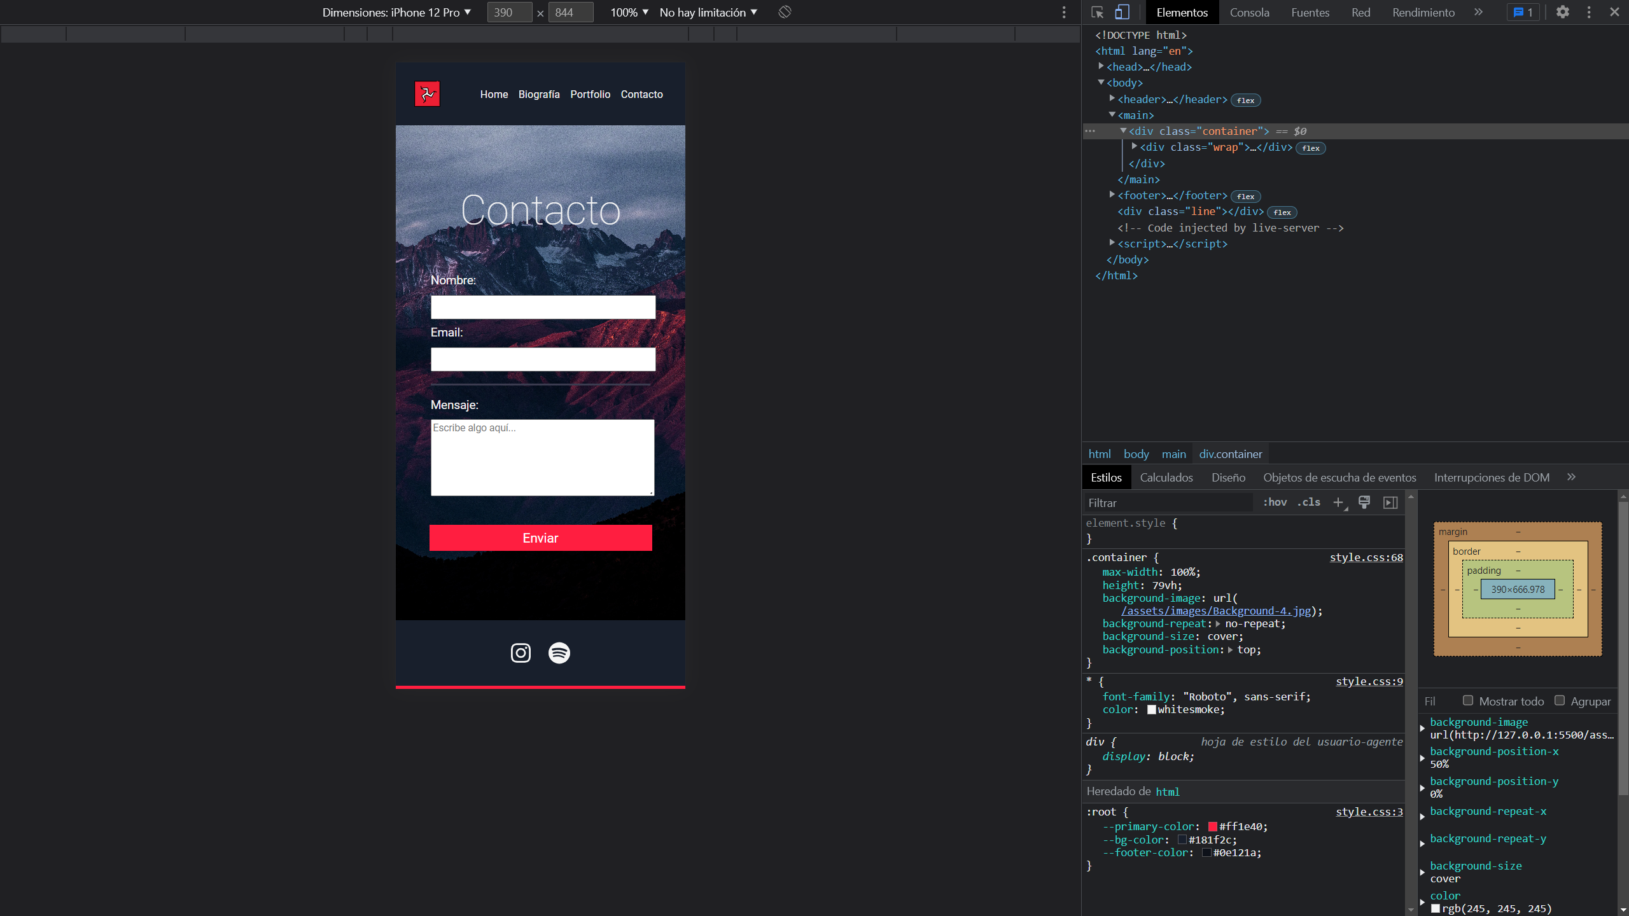Viewport: 1629px width, 916px height.
Task: Switch to the Rendimiento tab
Action: [1423, 12]
